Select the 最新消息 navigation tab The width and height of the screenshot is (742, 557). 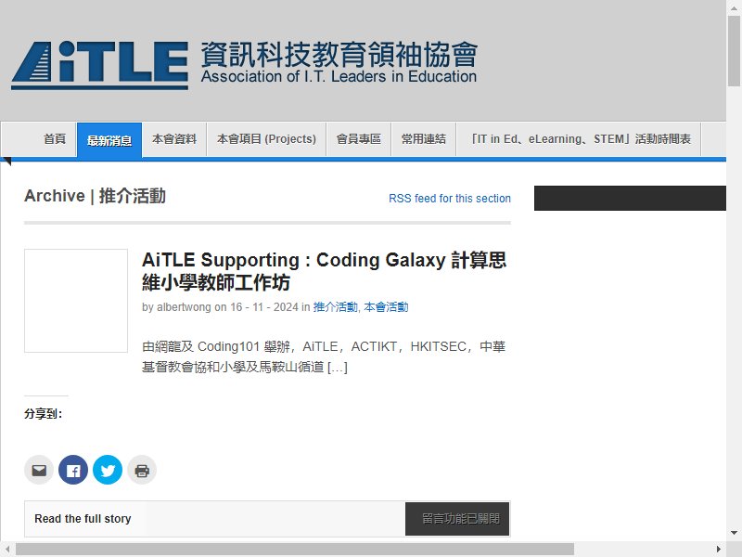(109, 140)
